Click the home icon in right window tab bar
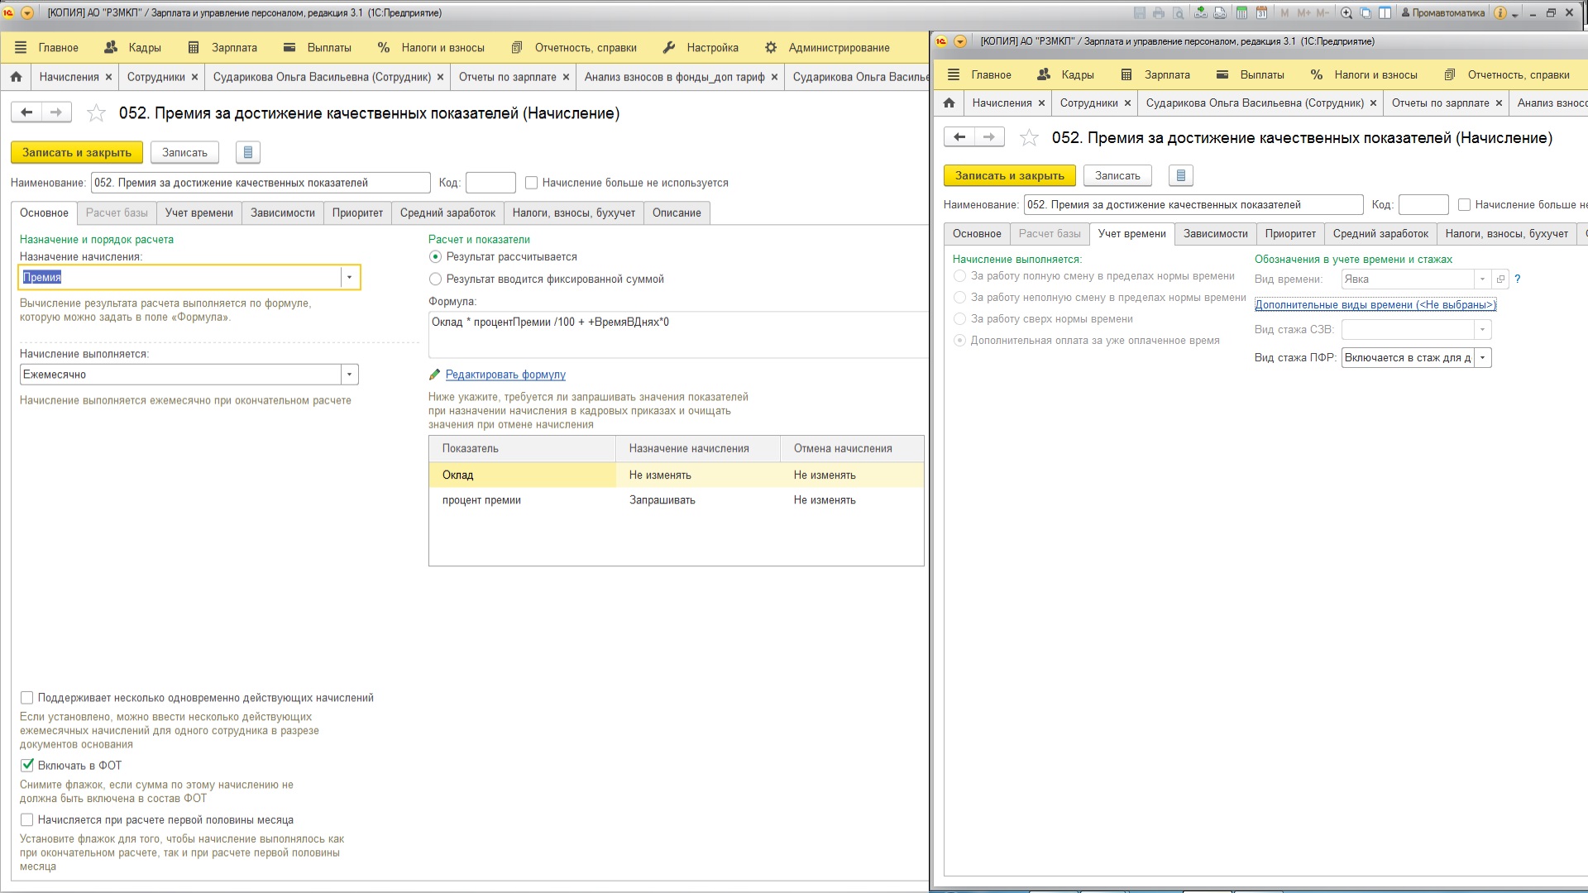 949,103
